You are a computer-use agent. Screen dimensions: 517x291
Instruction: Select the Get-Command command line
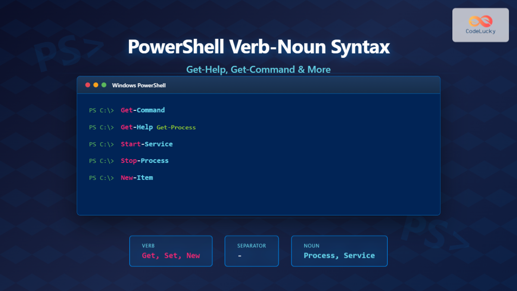[143, 110]
